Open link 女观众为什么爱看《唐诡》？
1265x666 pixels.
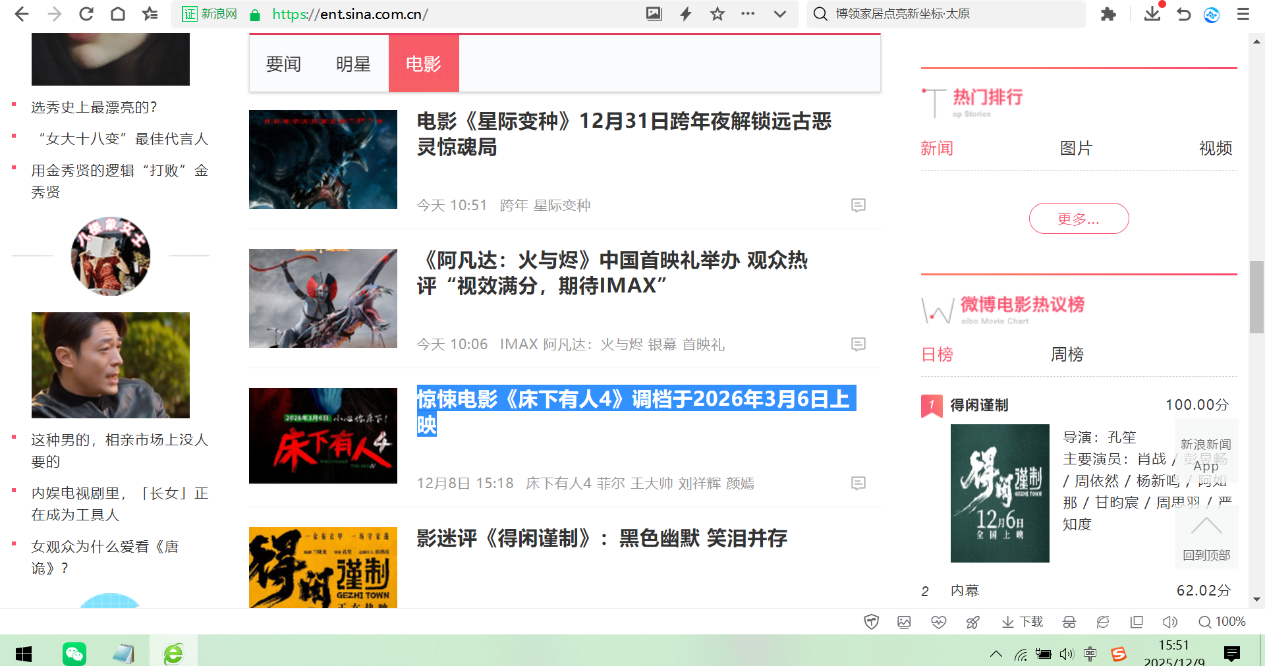105,557
